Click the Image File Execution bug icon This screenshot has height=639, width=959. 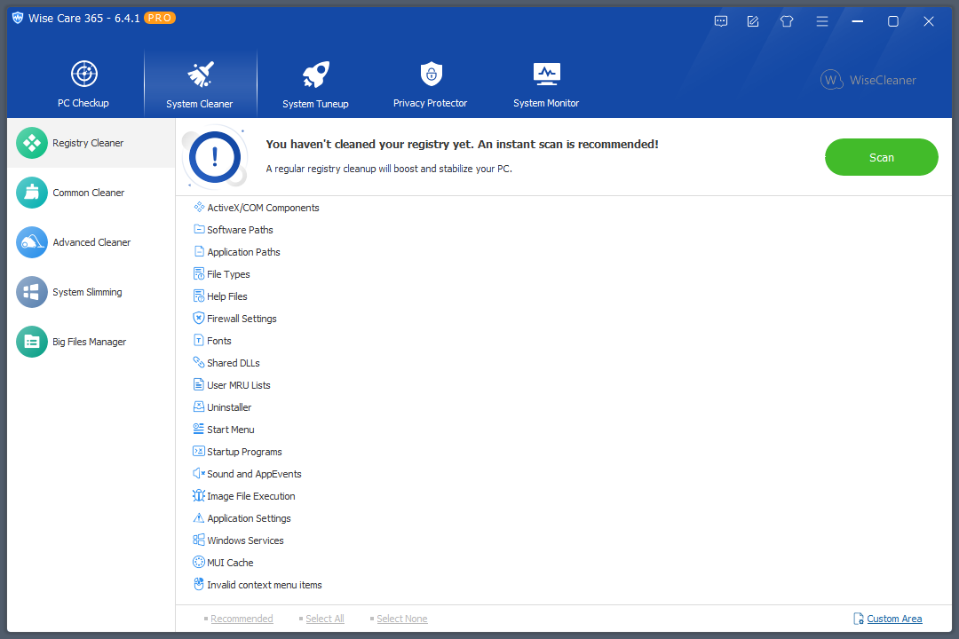[x=199, y=495]
